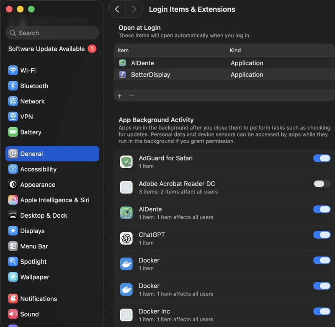The height and width of the screenshot is (327, 335).
Task: Open the Displays sun icon
Action: click(x=13, y=231)
